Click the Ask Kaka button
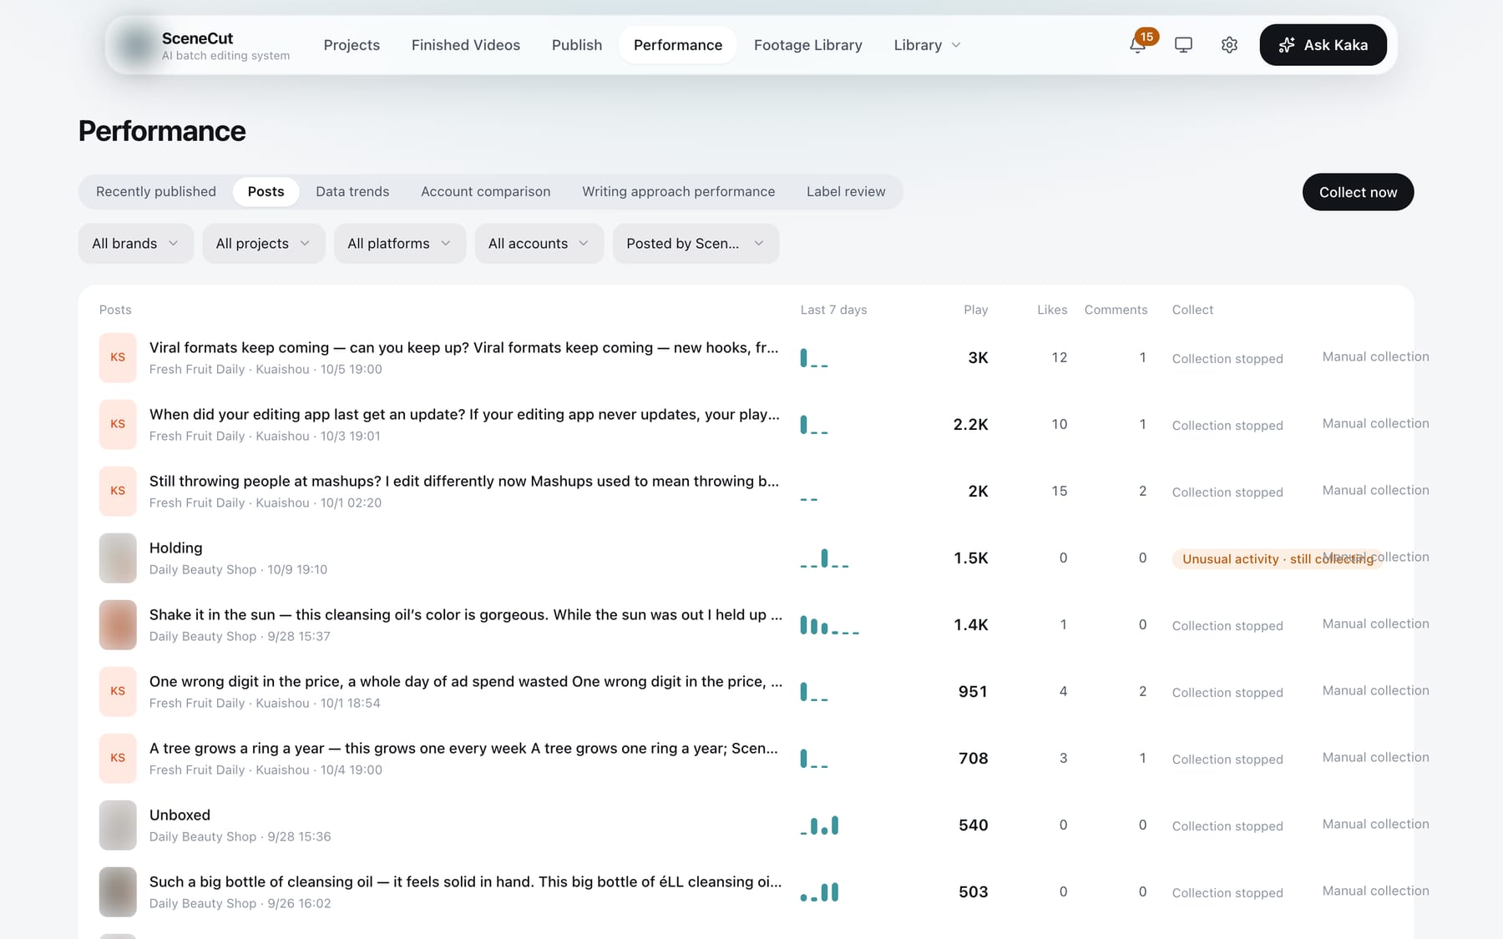The width and height of the screenshot is (1503, 939). pos(1323,45)
